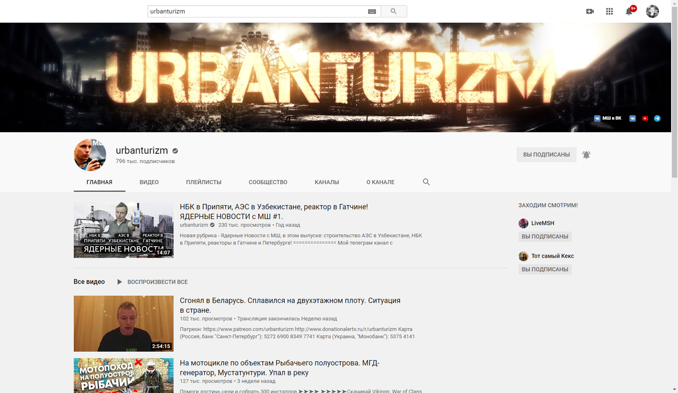Select the ПЛЕЙЛИСТЫ tab

(204, 182)
